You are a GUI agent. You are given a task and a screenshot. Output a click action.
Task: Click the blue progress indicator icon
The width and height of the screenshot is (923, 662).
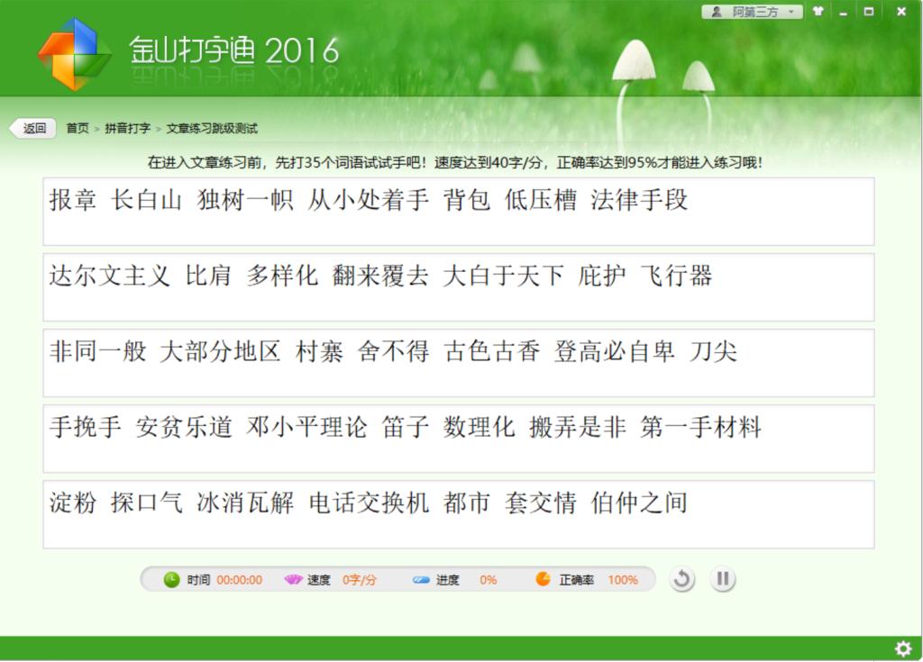click(421, 579)
